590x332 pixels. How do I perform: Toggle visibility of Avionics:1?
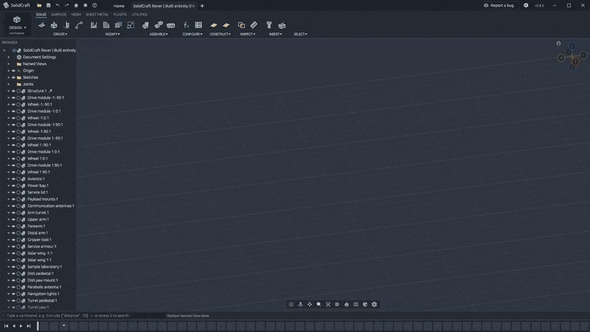pyautogui.click(x=13, y=179)
